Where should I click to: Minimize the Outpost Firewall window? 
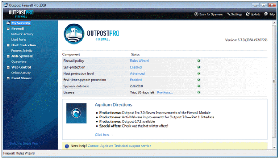tap(255, 5)
